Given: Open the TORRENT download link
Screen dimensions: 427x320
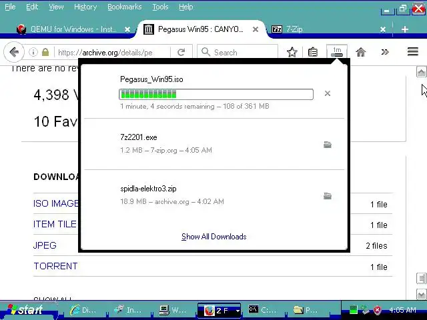Looking at the screenshot, I should pyautogui.click(x=55, y=266).
